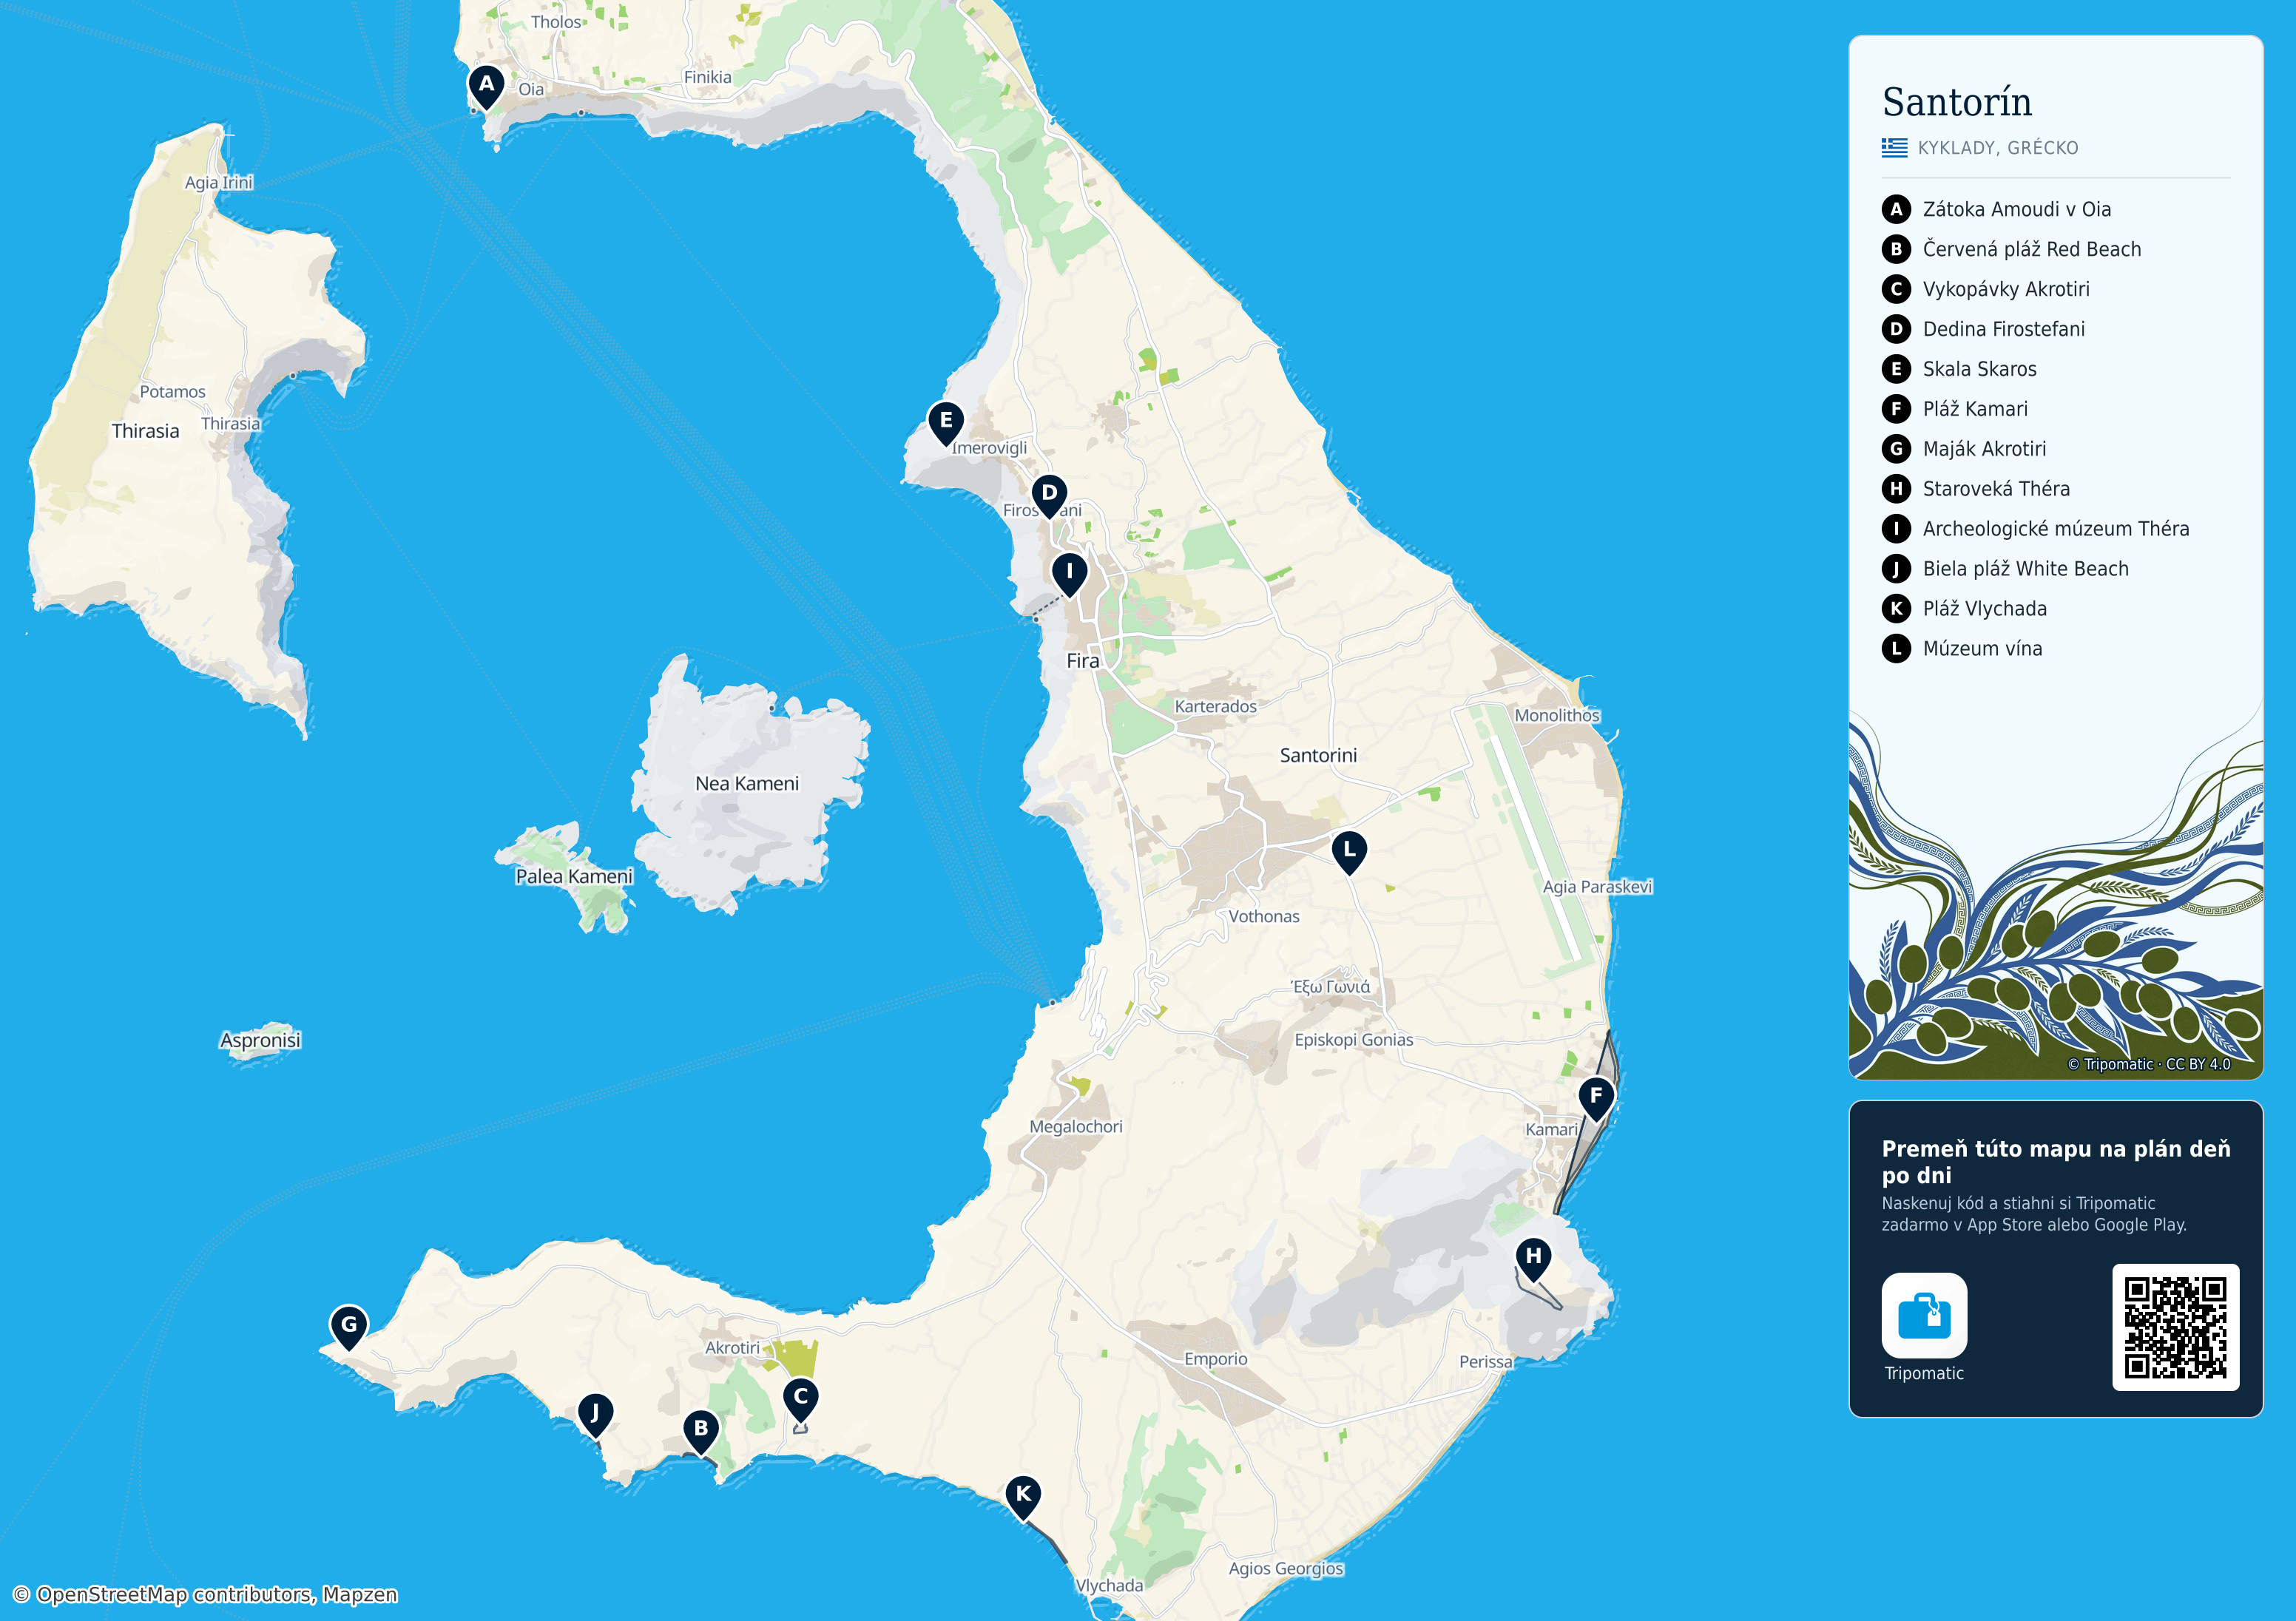
Task: Open 'Červená pláž Red Beach' legend entry
Action: click(x=2032, y=249)
